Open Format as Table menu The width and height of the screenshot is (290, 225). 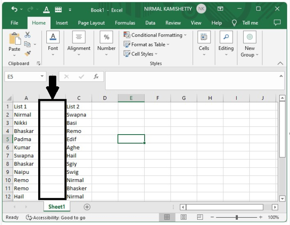point(146,45)
